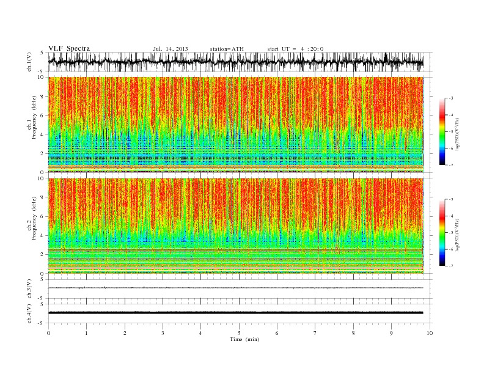Image resolution: width=484 pixels, height=374 pixels.
Task: Click the ch.1 voltage waveform trace
Action: (235, 62)
